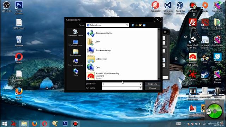Launch Opera from desktop shortcut
The image size is (226, 127).
pos(19,58)
